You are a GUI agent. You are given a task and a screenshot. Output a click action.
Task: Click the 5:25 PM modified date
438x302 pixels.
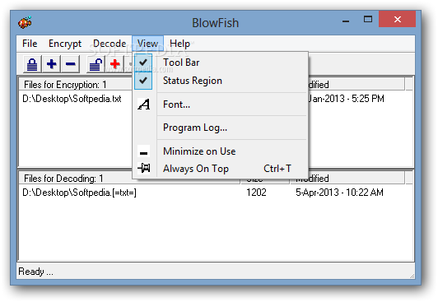(347, 99)
